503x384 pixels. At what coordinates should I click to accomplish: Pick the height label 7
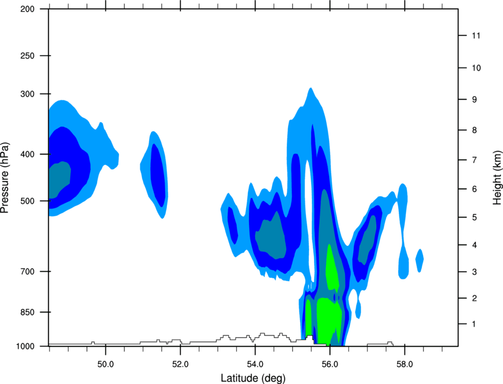click(x=475, y=160)
